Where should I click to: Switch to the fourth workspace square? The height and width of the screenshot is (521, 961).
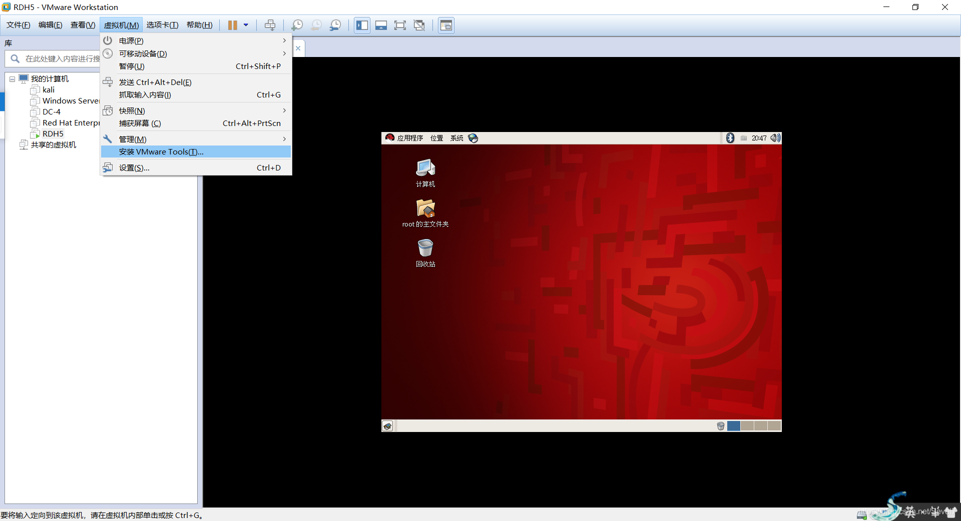pyautogui.click(x=774, y=426)
